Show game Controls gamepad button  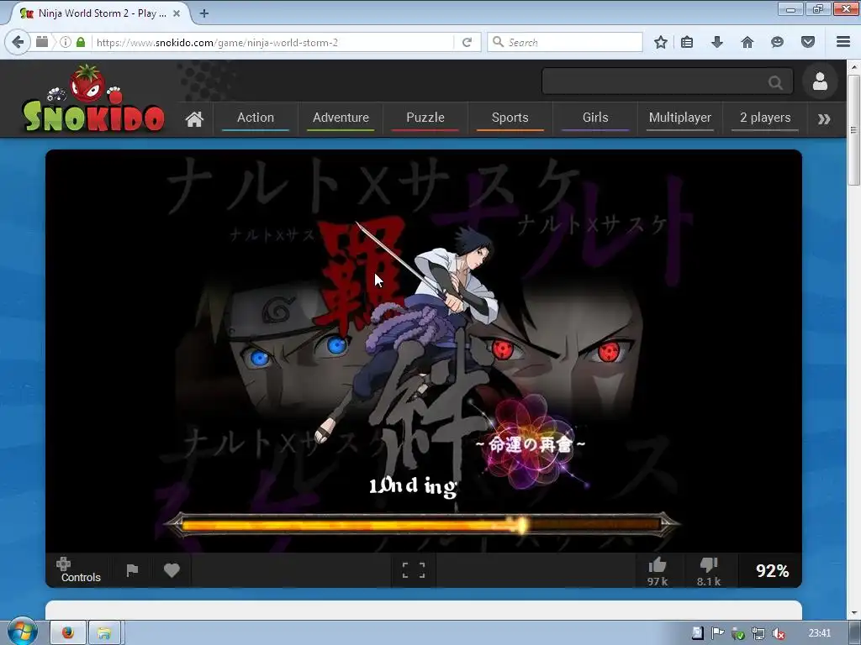click(x=80, y=570)
